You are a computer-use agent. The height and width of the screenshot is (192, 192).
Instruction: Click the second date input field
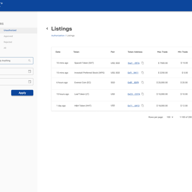(x=16, y=82)
